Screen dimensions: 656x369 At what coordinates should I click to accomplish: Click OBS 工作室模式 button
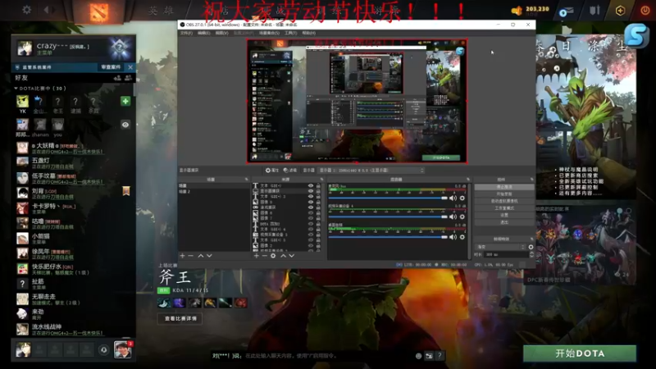click(504, 208)
